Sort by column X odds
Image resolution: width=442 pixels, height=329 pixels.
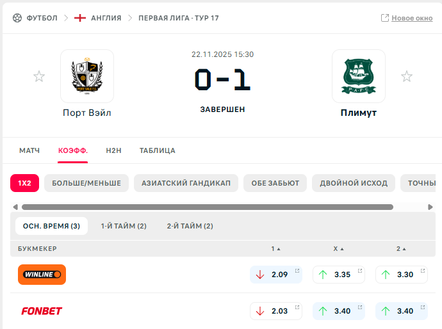coord(338,248)
